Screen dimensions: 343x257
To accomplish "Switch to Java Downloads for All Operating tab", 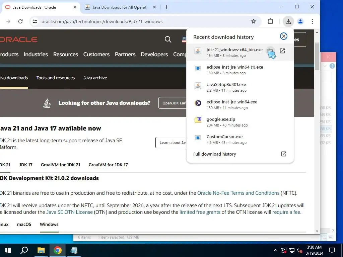I will (120, 7).
